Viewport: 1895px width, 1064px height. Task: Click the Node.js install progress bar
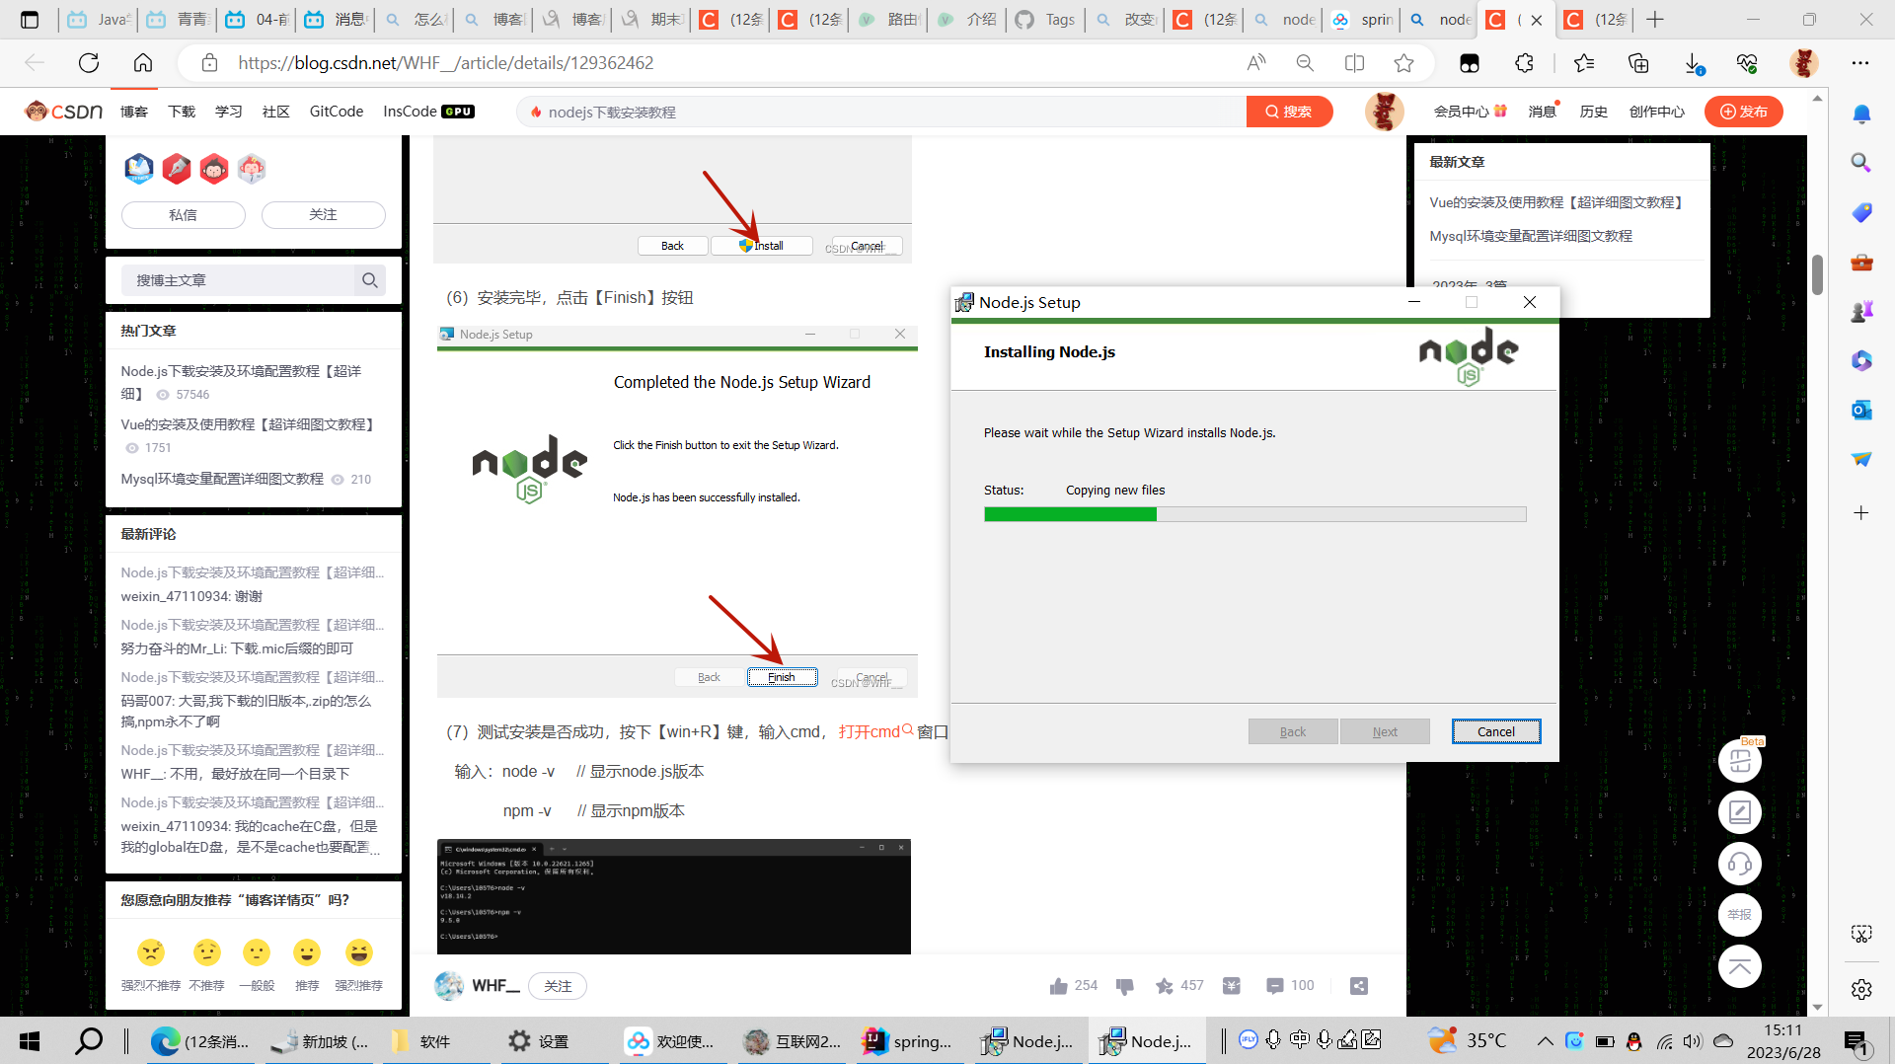pos(1253,513)
